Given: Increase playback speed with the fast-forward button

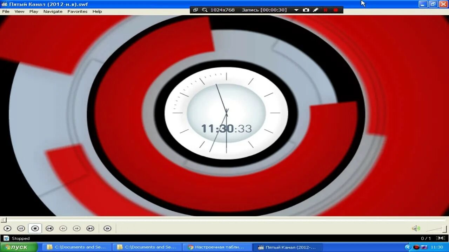Looking at the screenshot, I should pyautogui.click(x=76, y=229).
